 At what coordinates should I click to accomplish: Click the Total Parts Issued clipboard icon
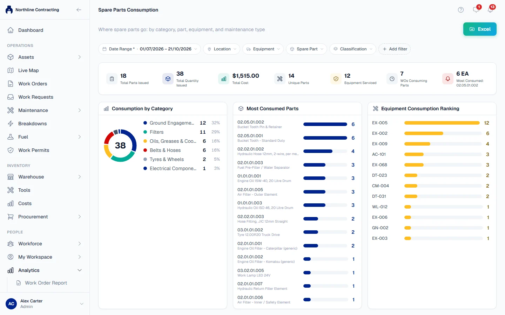tap(112, 79)
